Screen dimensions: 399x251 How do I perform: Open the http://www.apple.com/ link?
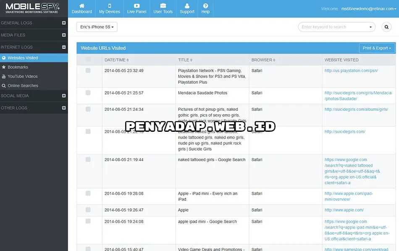tap(344, 210)
